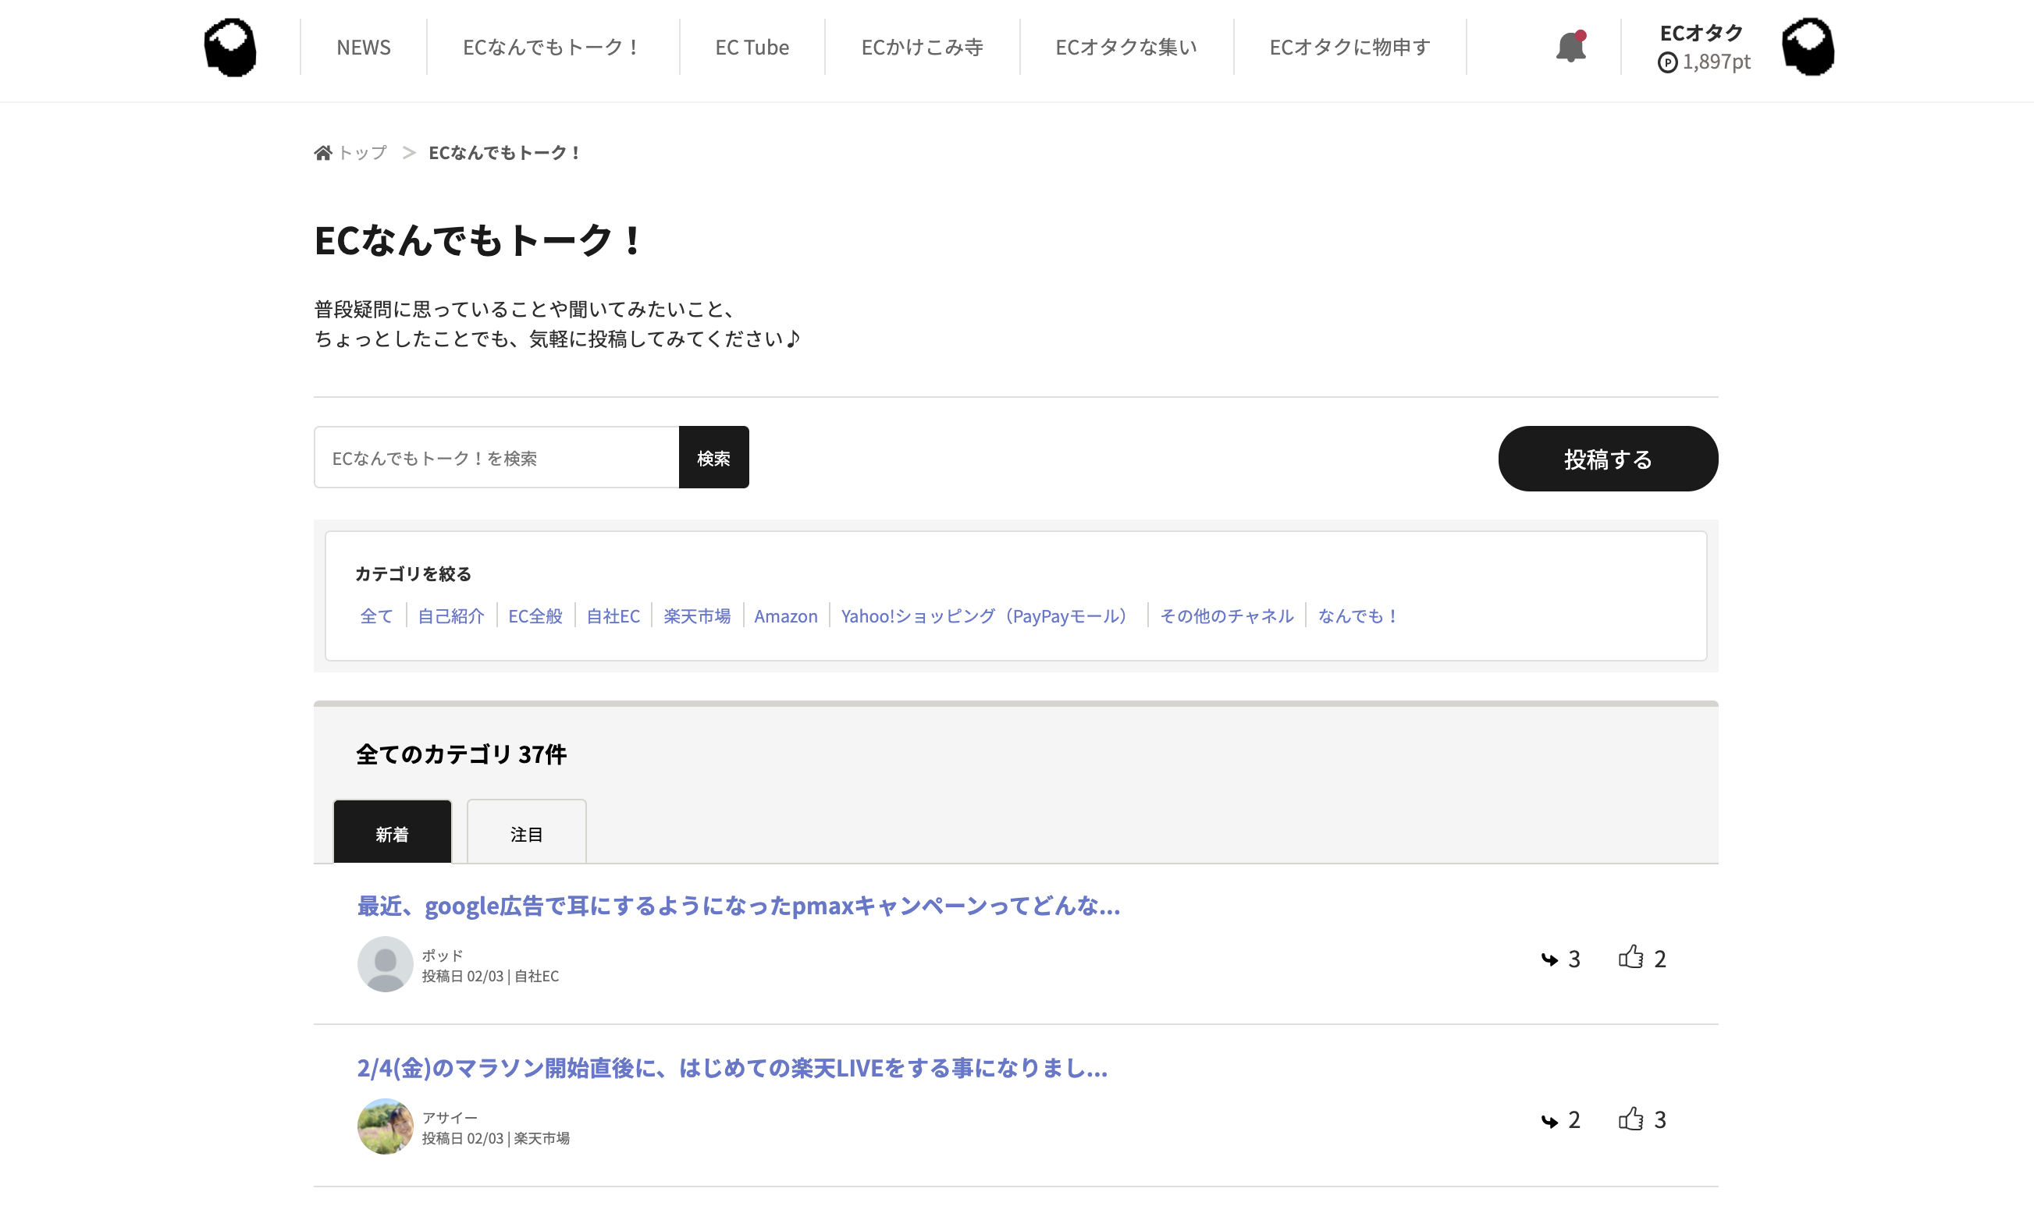The width and height of the screenshot is (2034, 1206).
Task: Click the user profile avatar
Action: (x=1807, y=48)
